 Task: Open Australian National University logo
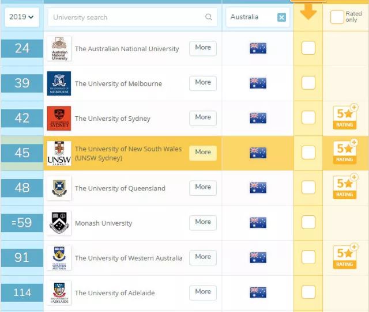(59, 48)
